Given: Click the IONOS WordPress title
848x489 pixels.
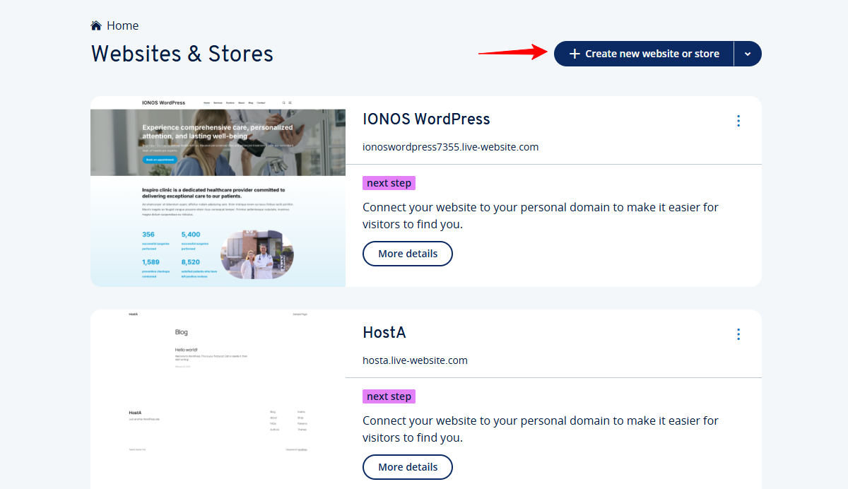Looking at the screenshot, I should tap(426, 119).
